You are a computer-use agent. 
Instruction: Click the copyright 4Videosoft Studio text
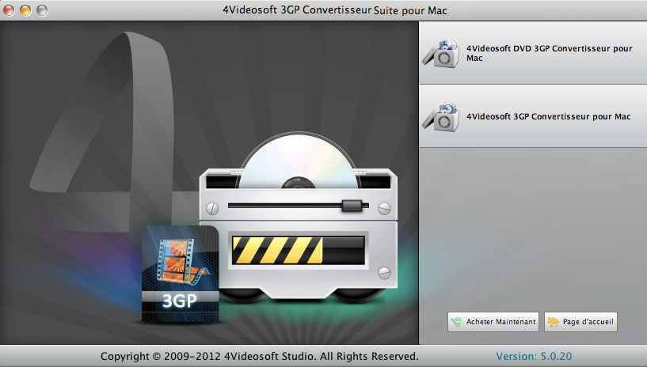260,357
